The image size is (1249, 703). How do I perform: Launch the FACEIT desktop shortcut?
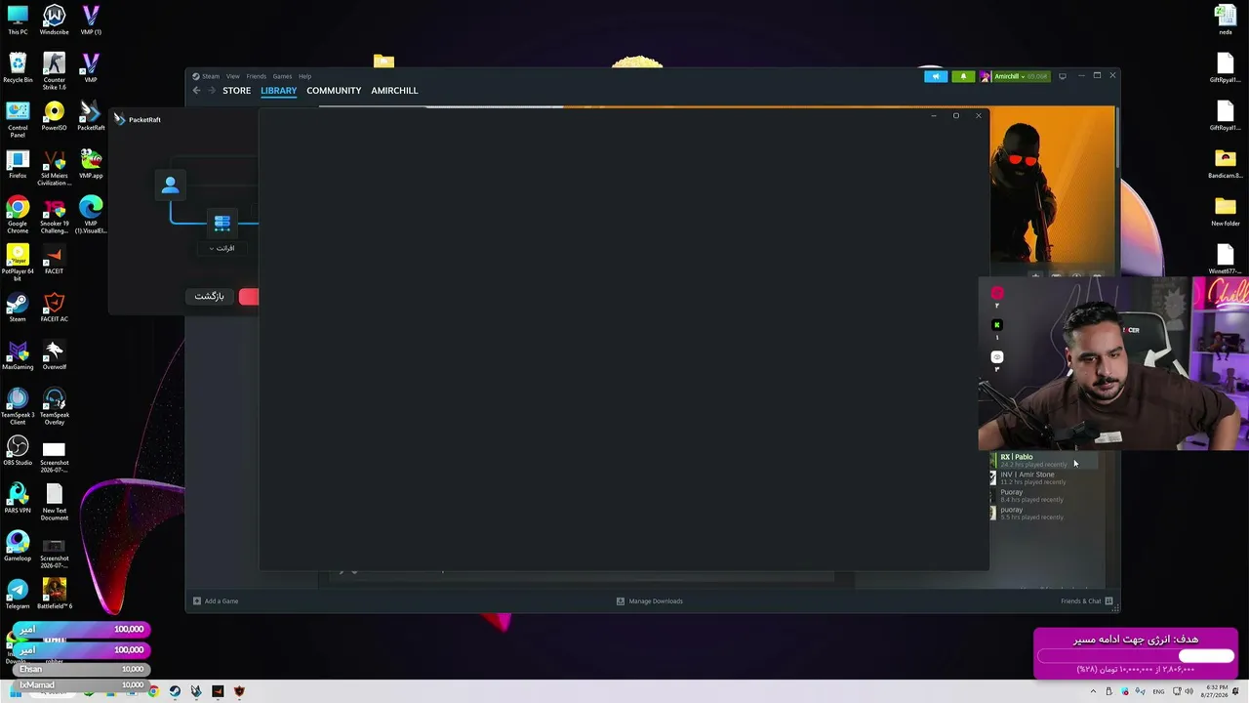tap(54, 259)
